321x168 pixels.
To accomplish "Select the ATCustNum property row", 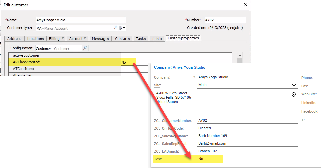I will 78,69.
